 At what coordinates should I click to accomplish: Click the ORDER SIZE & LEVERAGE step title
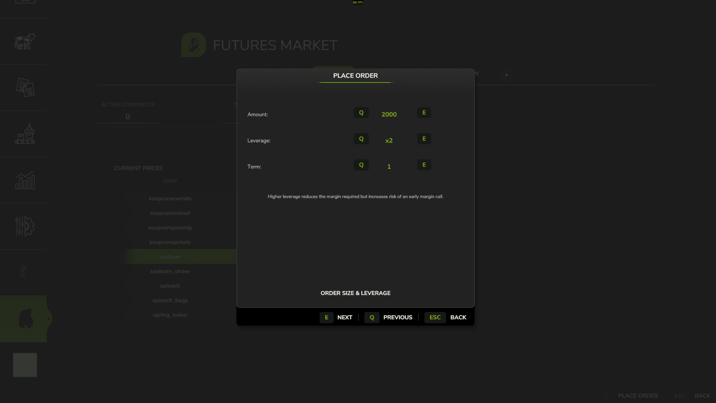pos(355,293)
